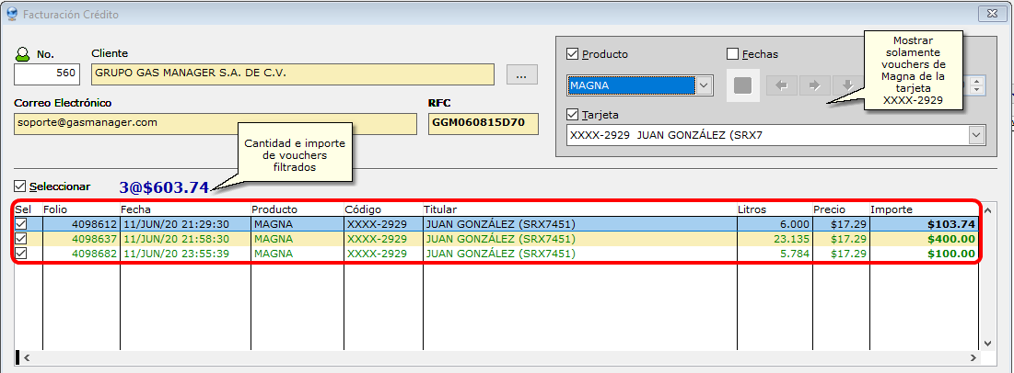This screenshot has height=373, width=1014.
Task: Uncheck voucher 4098637 selection box
Action: point(21,239)
